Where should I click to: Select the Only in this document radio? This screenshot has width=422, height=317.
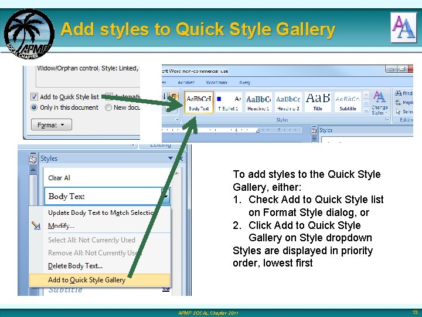34,107
